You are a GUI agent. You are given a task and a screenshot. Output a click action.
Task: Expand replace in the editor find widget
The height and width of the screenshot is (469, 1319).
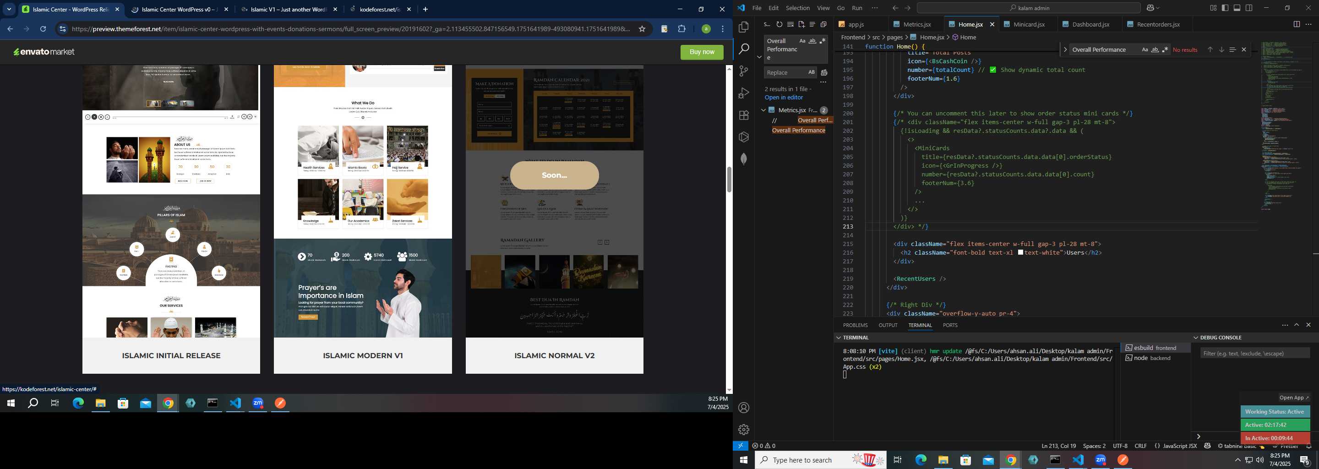click(x=1065, y=49)
